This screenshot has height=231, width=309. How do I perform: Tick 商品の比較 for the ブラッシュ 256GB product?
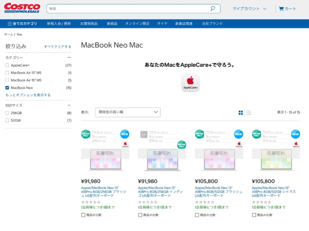click(83, 215)
